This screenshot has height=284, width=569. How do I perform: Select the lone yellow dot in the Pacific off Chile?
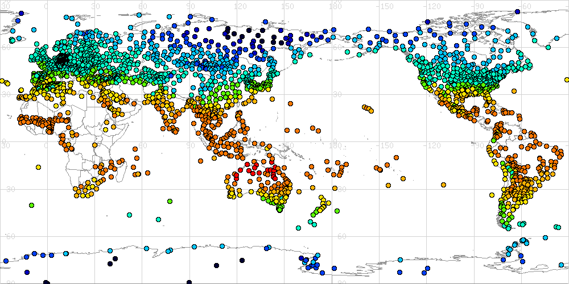pos(491,195)
